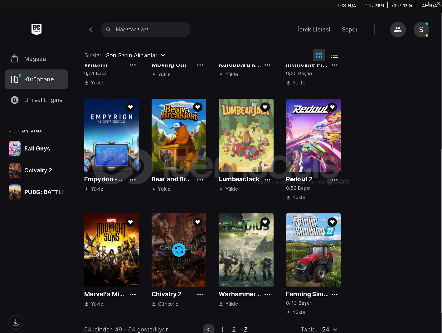Install Bear and Breakfast via Yükle

point(161,189)
